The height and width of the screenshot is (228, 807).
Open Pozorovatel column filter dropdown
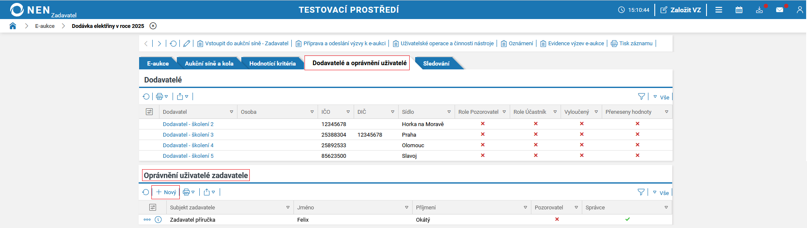[x=576, y=208]
